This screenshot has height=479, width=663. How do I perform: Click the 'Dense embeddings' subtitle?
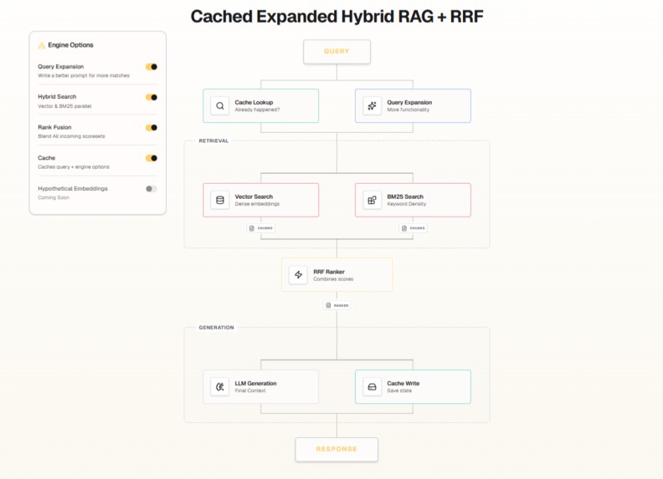pyautogui.click(x=257, y=204)
